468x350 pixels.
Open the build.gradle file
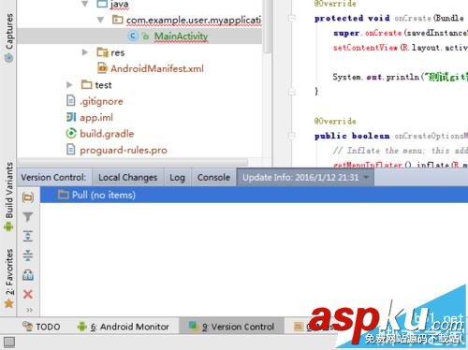click(107, 134)
